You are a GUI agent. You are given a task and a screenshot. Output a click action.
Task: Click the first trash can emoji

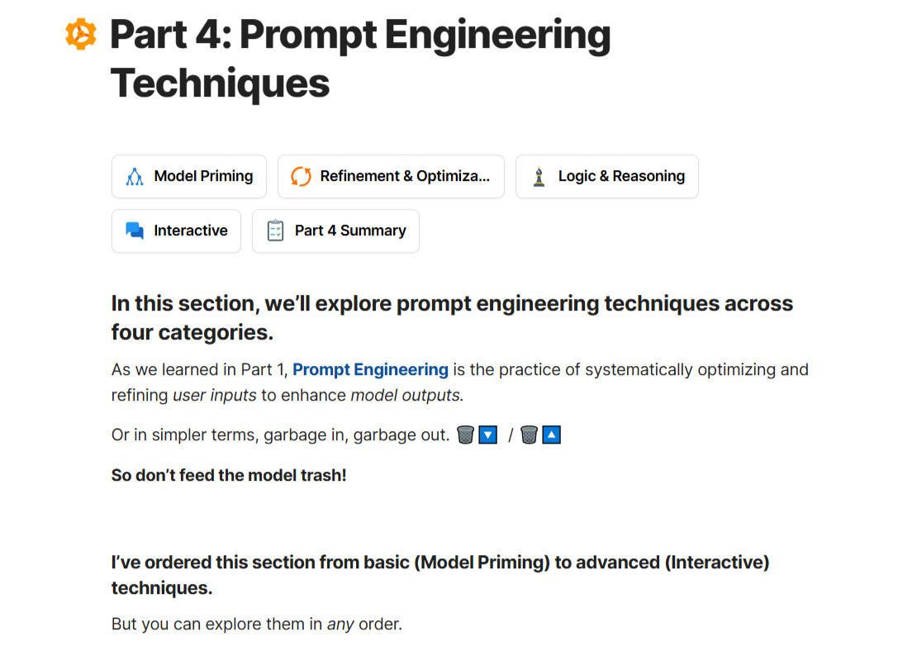466,435
